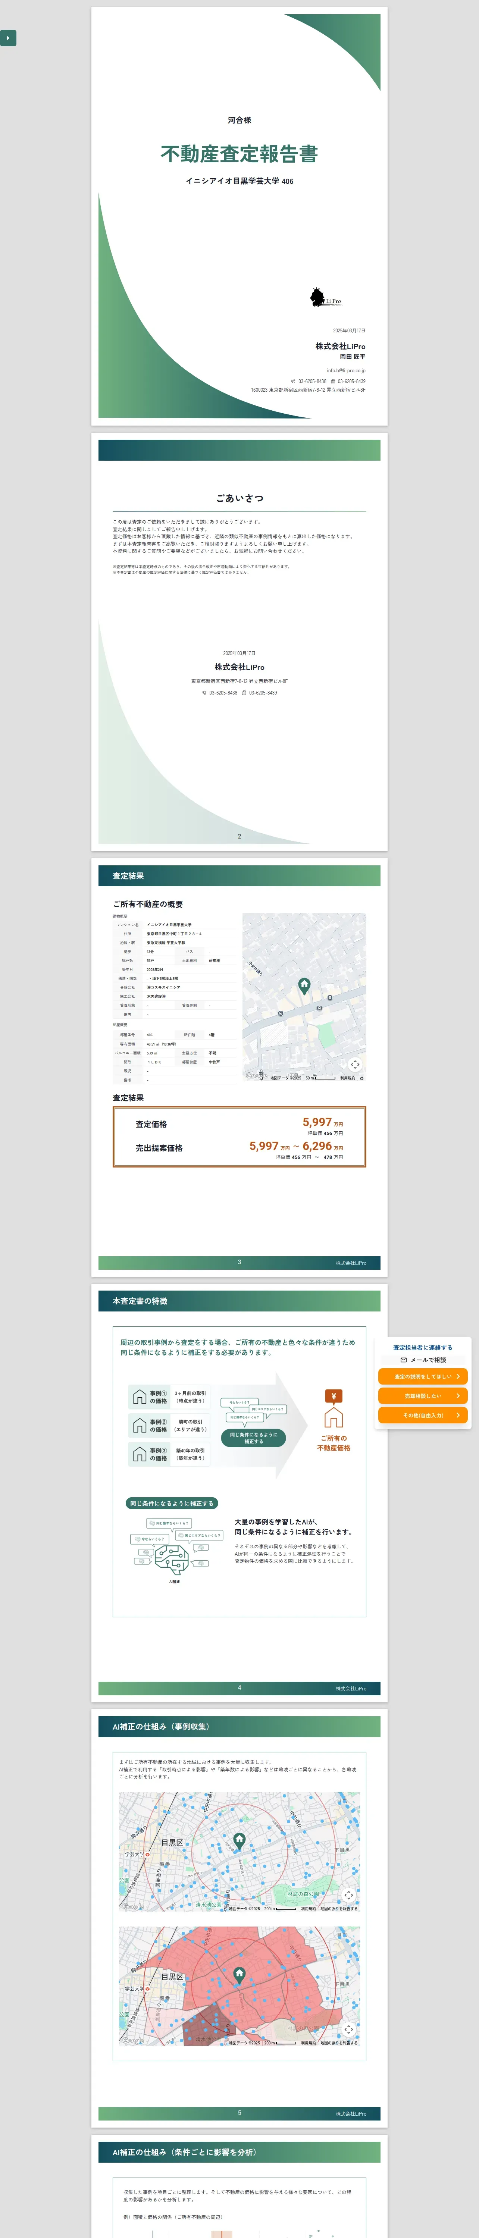Click the その他(自由入力) button
The width and height of the screenshot is (479, 2238).
pyautogui.click(x=423, y=1415)
